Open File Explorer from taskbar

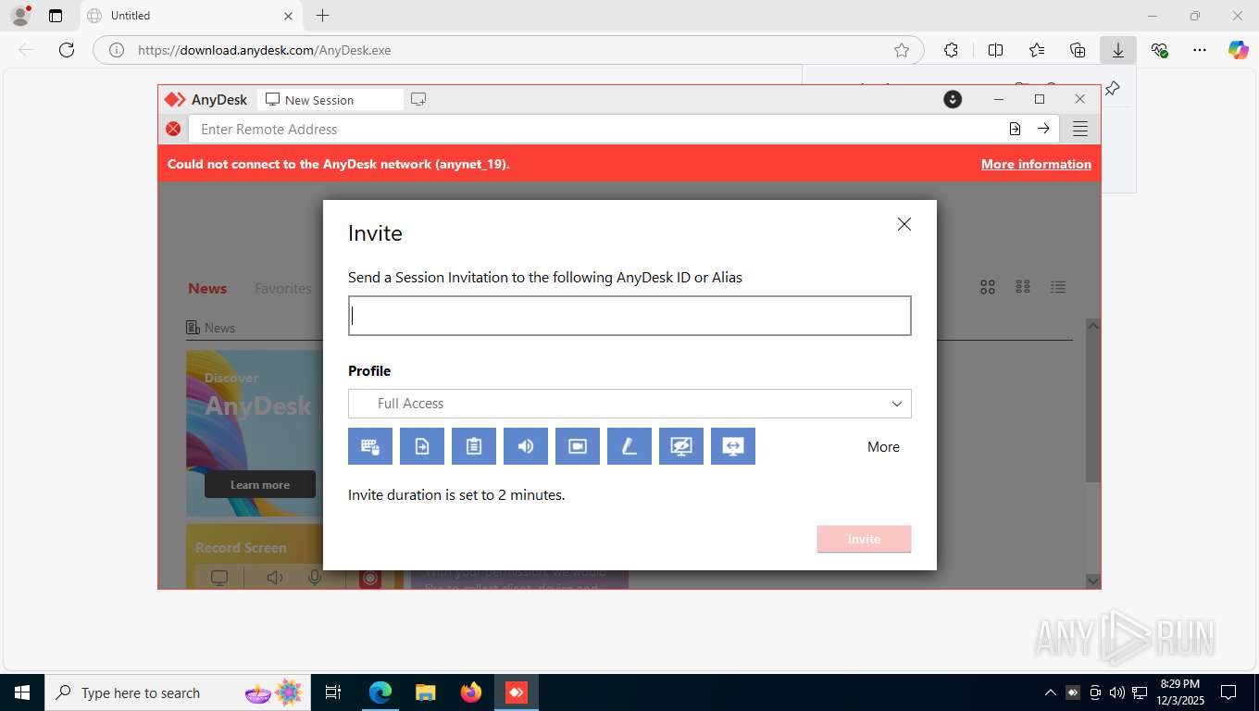425,692
